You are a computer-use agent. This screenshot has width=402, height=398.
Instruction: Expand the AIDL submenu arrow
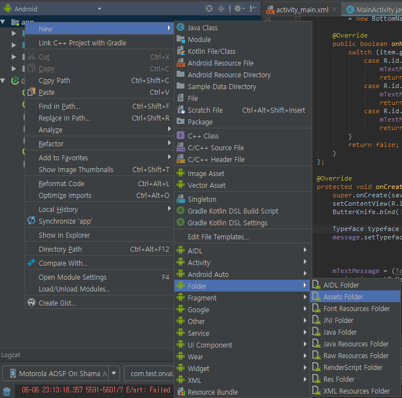click(305, 250)
